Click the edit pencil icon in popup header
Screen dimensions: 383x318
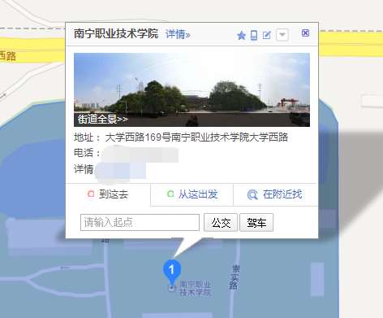pyautogui.click(x=267, y=35)
